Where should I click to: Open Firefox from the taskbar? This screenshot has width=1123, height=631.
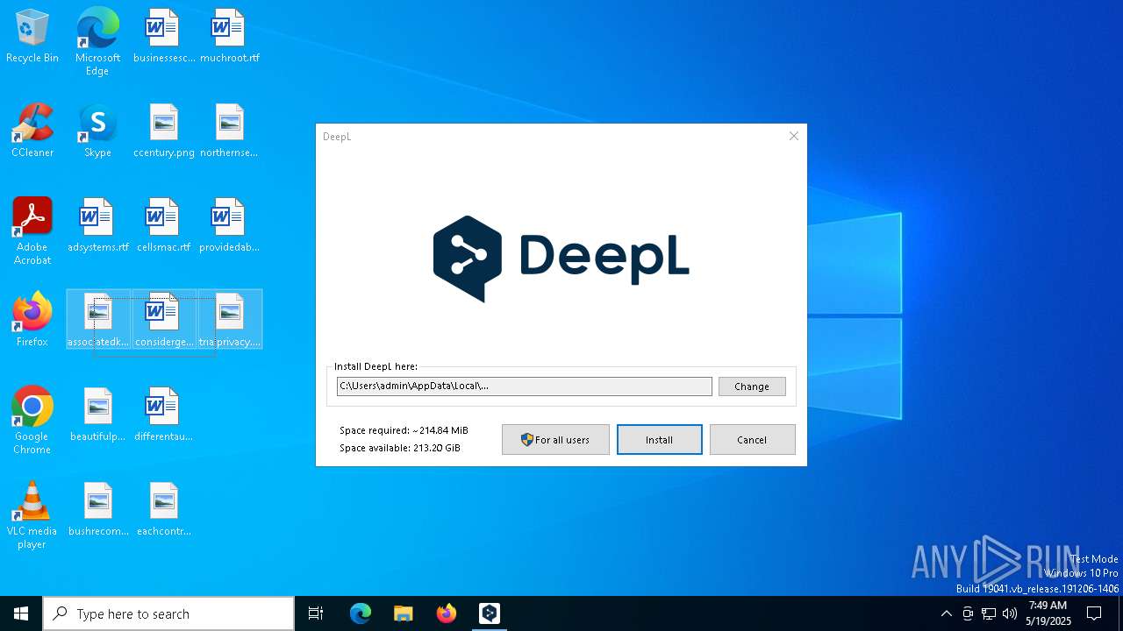pos(447,613)
